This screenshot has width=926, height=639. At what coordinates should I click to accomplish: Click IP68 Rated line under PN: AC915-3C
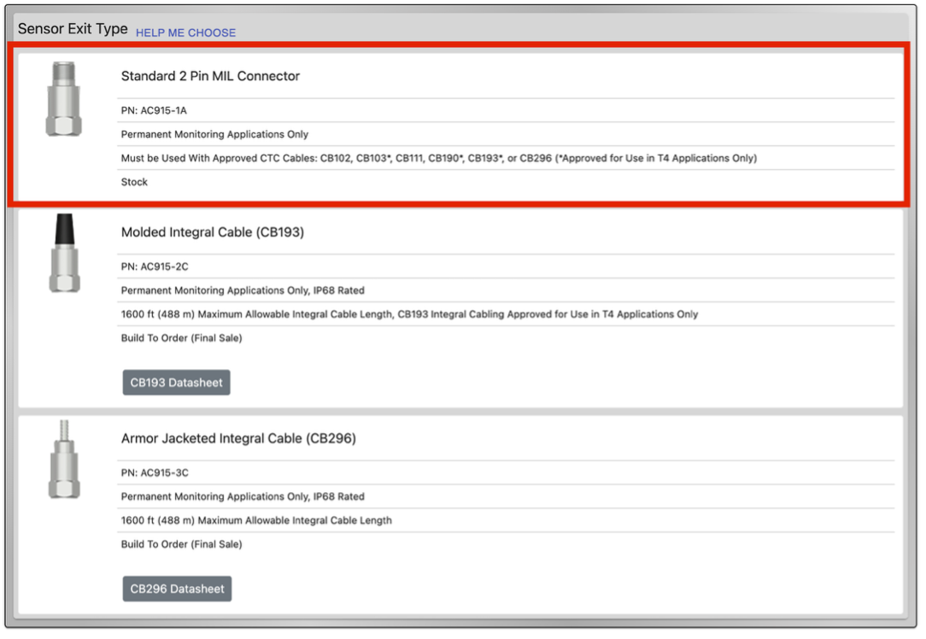243,496
